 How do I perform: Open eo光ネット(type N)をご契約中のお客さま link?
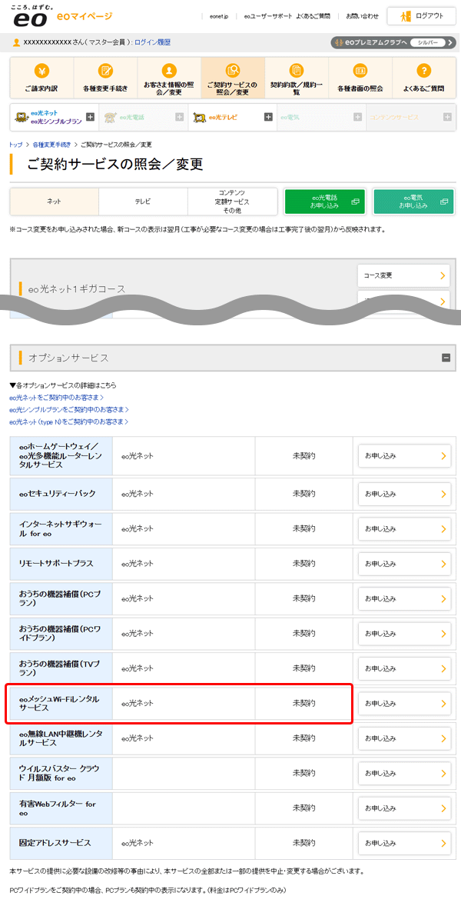click(x=68, y=421)
